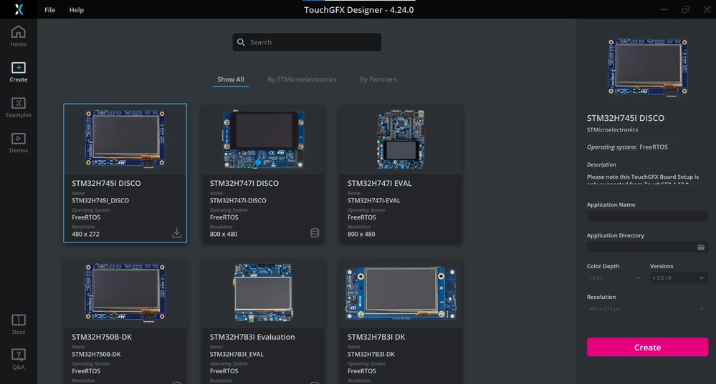Image resolution: width=716 pixels, height=384 pixels.
Task: Open the Help menu
Action: tap(76, 9)
